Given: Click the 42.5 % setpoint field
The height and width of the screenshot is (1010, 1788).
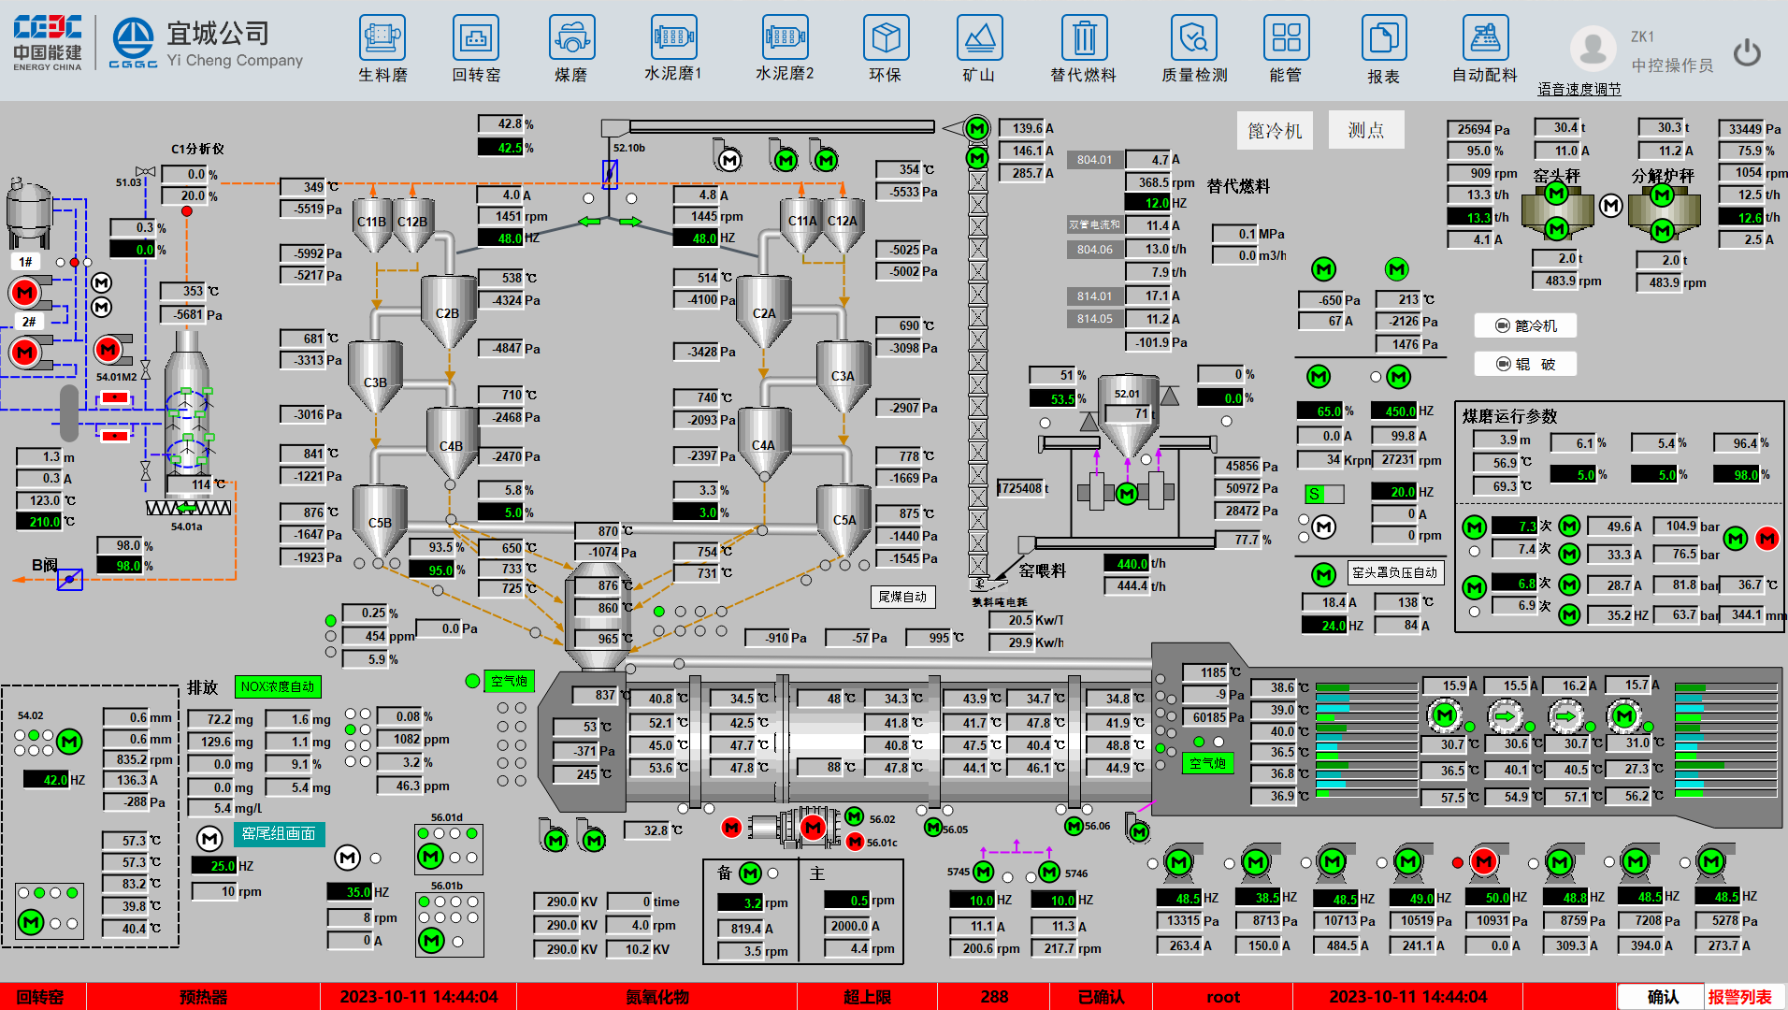Looking at the screenshot, I should pos(500,147).
